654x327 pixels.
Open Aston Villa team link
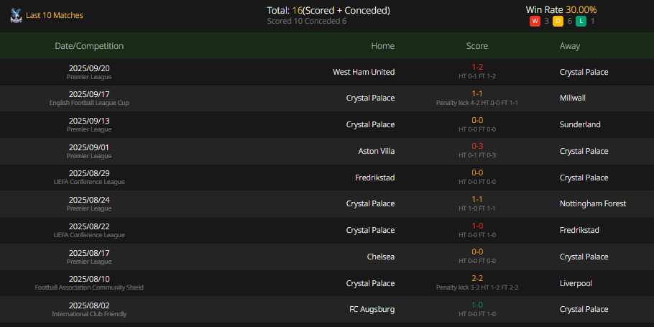pos(376,151)
